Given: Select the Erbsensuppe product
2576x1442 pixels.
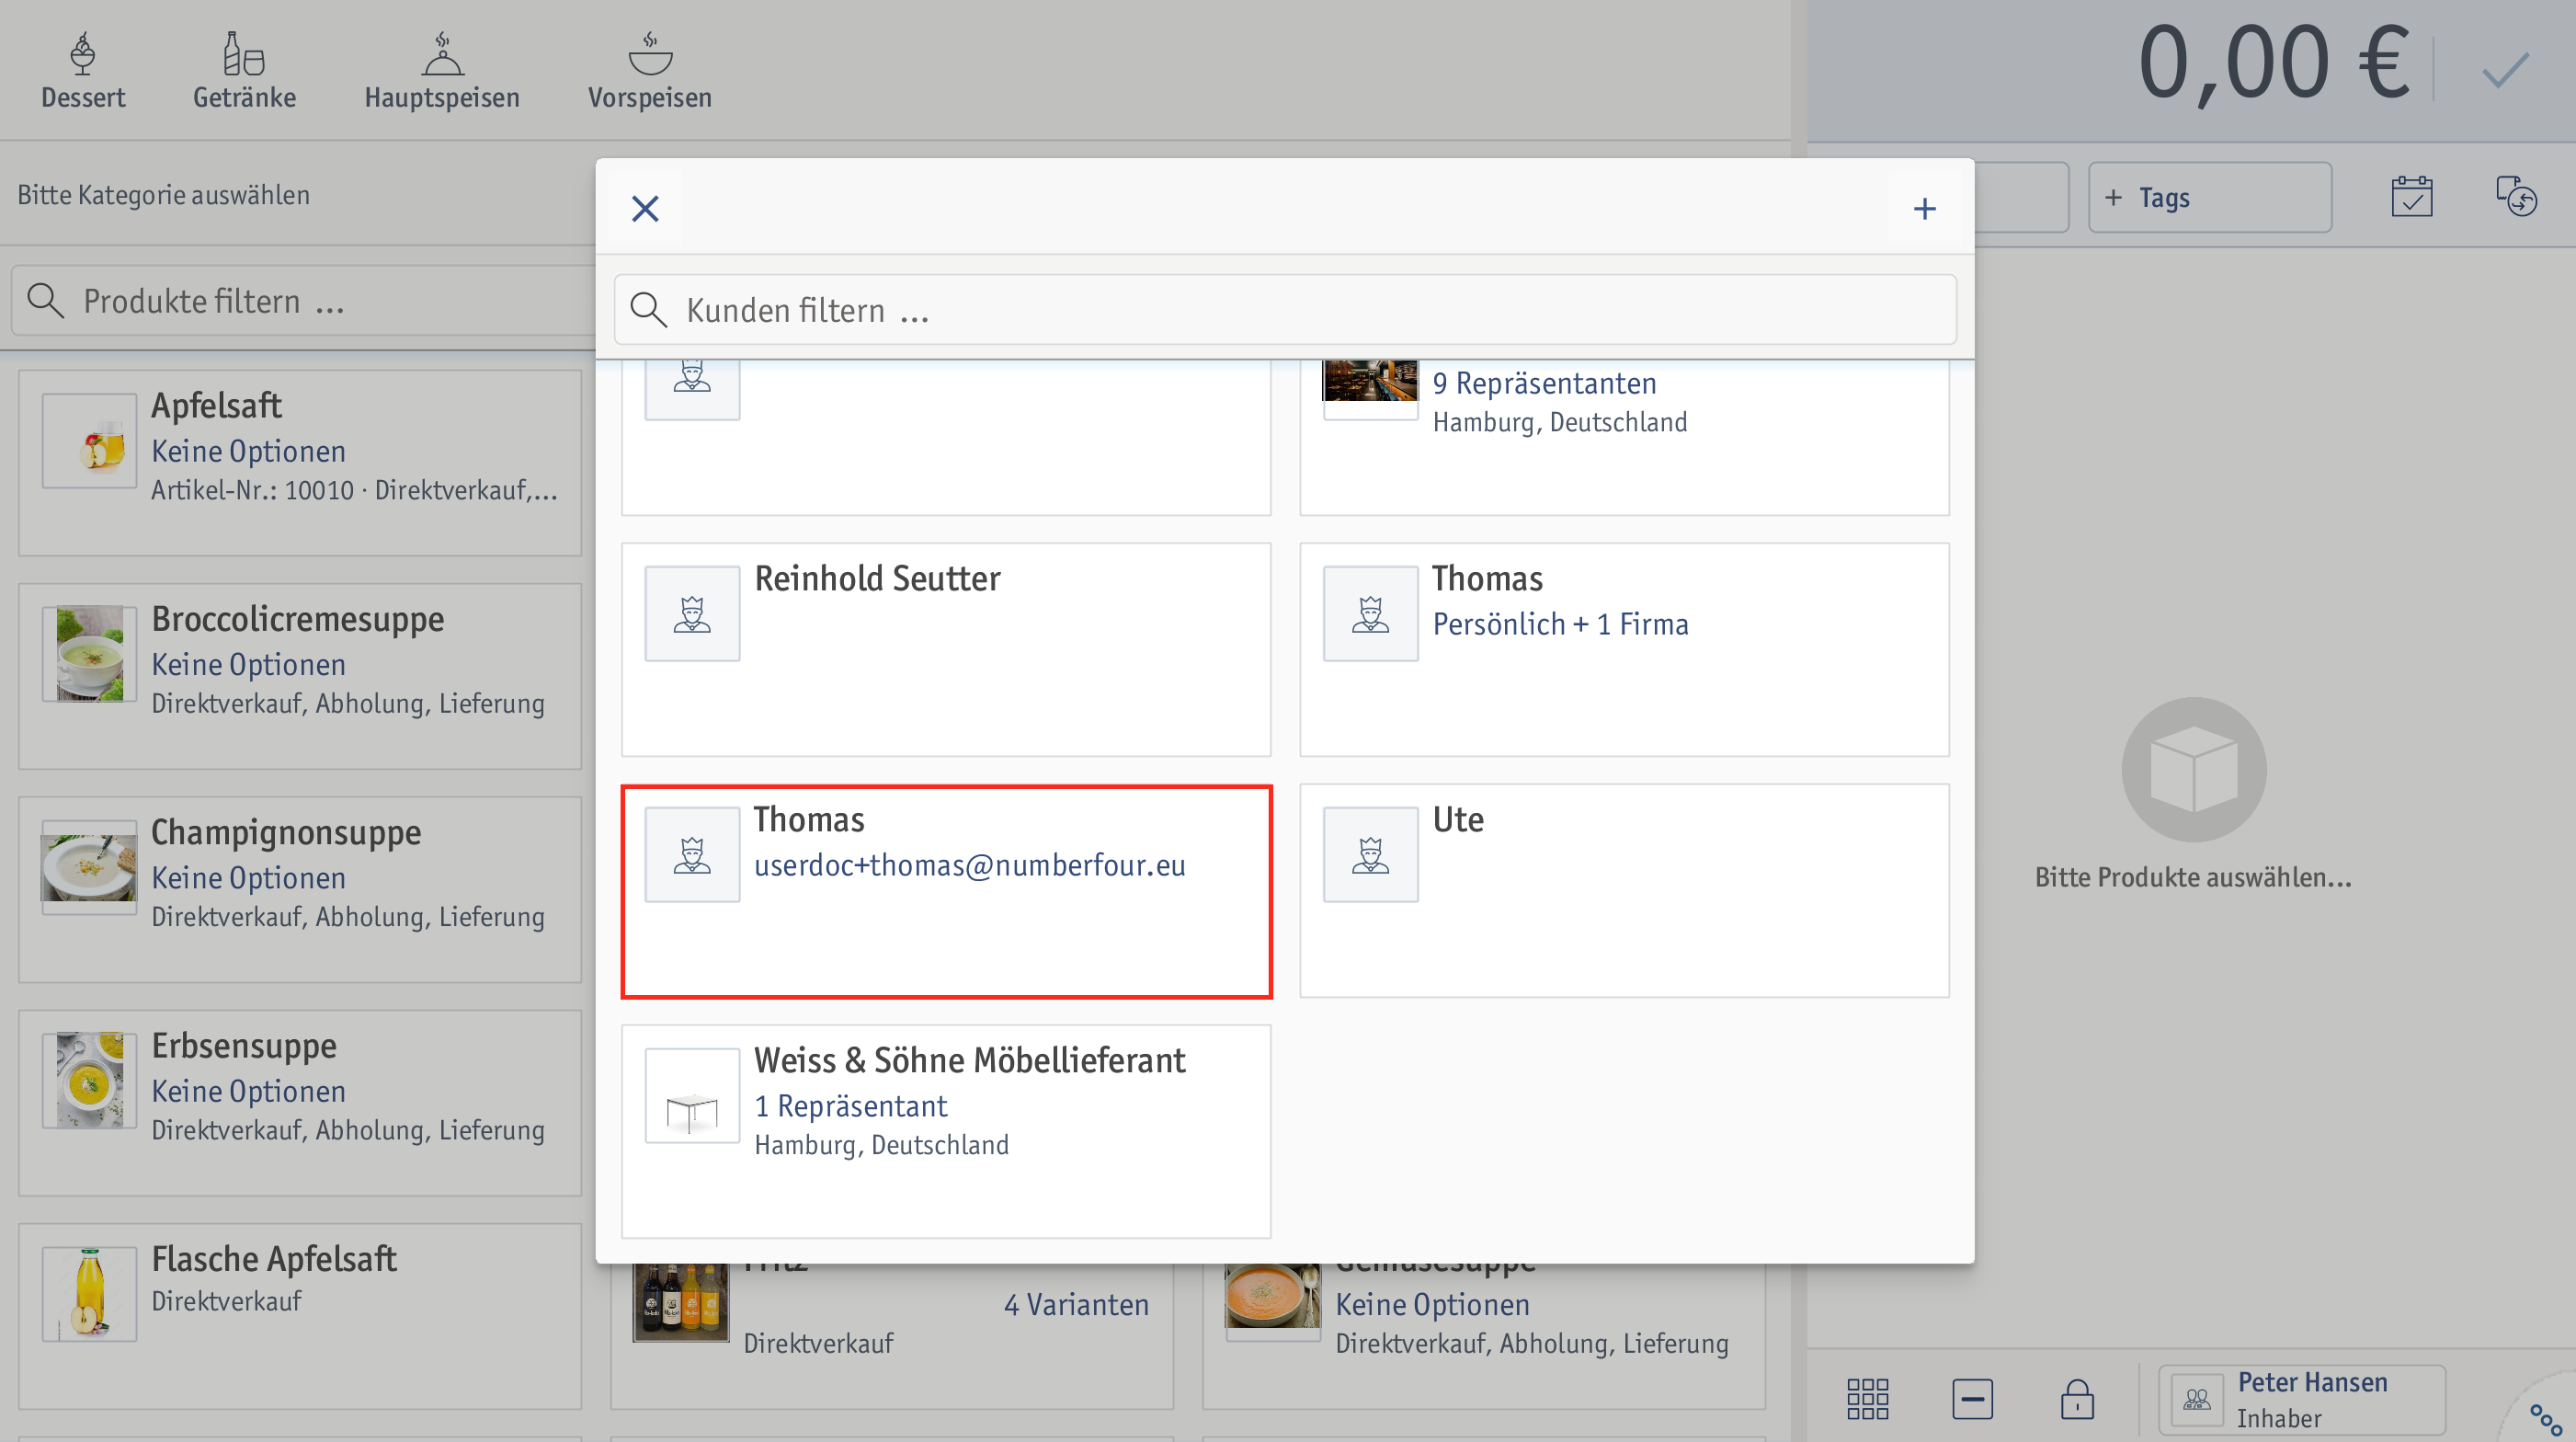Looking at the screenshot, I should click(300, 1103).
